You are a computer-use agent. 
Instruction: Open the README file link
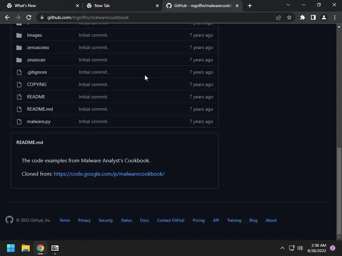pos(36,97)
